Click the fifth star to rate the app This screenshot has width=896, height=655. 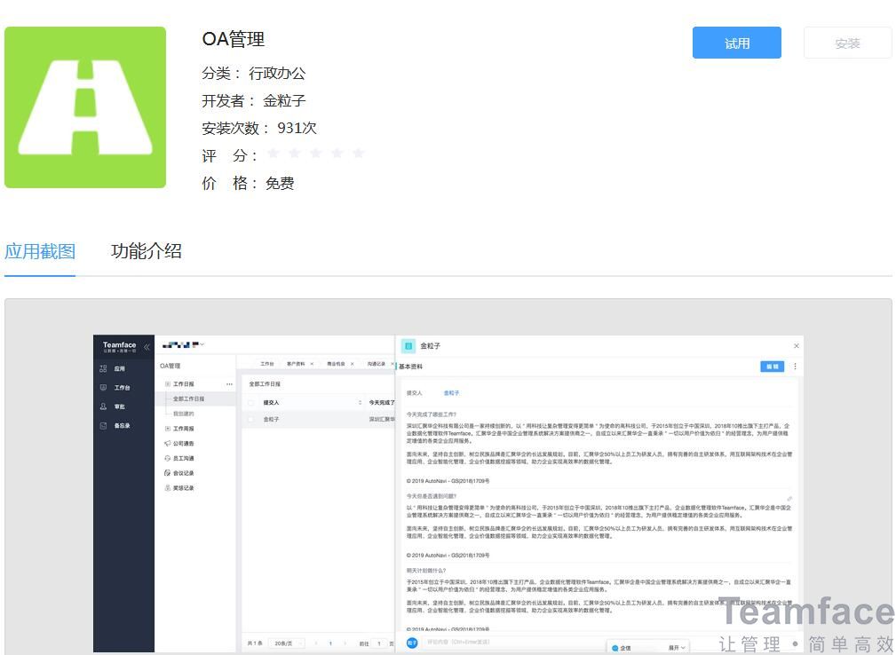point(358,153)
